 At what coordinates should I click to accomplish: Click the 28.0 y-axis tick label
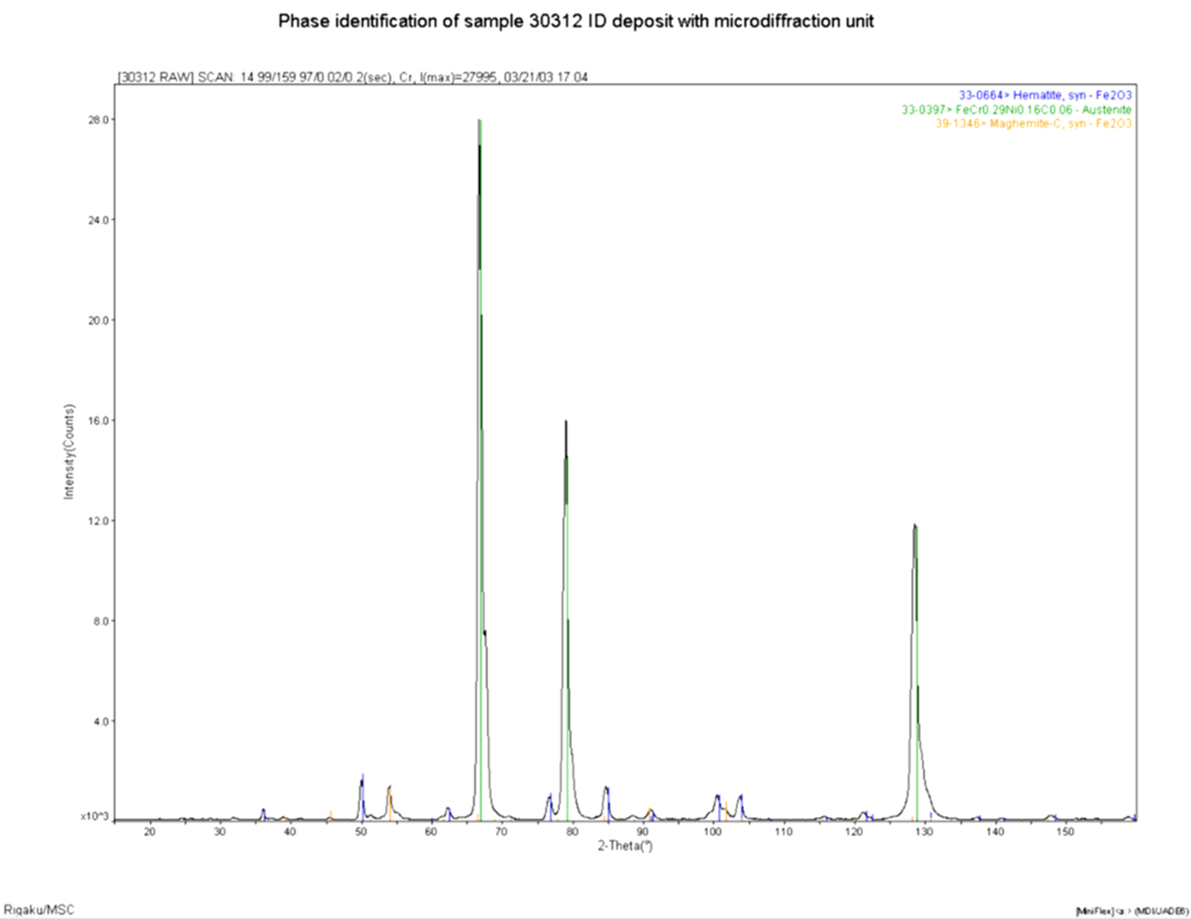tap(98, 120)
